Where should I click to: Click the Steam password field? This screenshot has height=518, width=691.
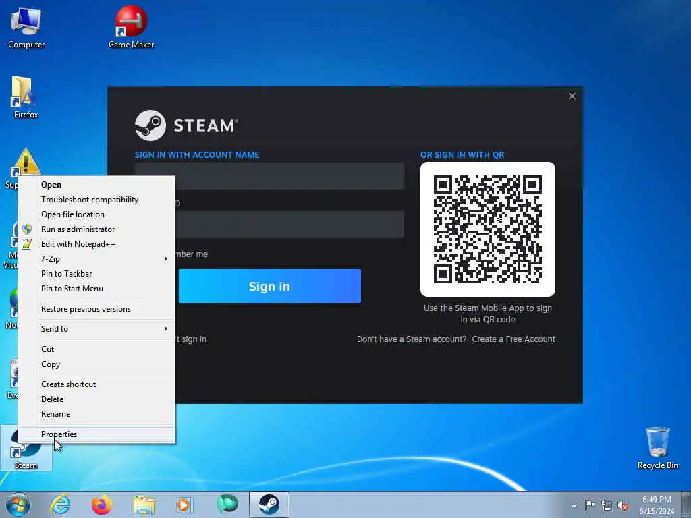click(289, 225)
